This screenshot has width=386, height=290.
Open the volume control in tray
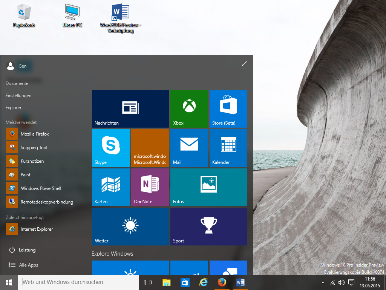(342, 282)
